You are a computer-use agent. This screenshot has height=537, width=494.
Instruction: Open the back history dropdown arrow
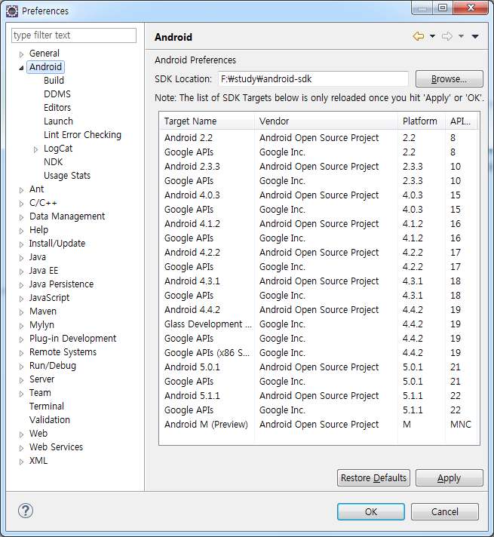[432, 36]
